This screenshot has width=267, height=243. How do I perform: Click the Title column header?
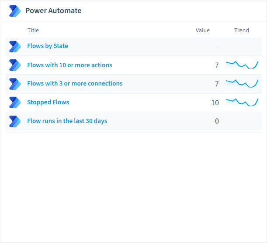(33, 30)
